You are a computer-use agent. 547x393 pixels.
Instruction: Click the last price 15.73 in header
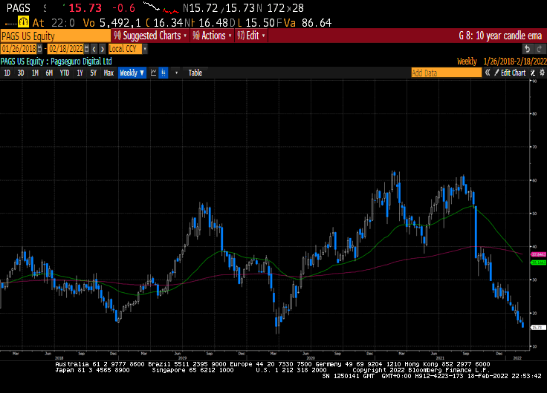(x=85, y=8)
